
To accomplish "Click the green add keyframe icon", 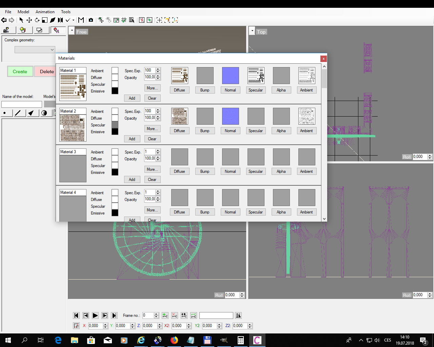I will pyautogui.click(x=165, y=315).
